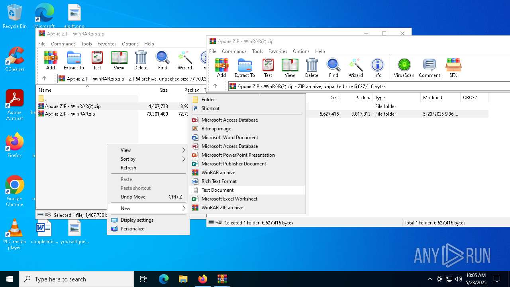Create new Text Document
510x287 pixels.
(247, 190)
